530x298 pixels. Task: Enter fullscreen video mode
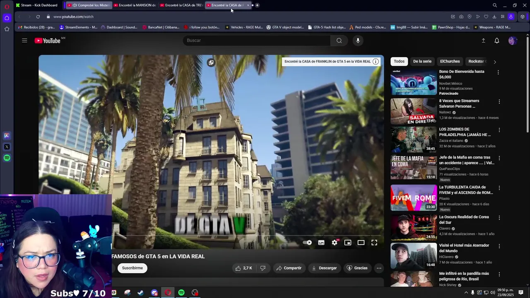click(374, 243)
